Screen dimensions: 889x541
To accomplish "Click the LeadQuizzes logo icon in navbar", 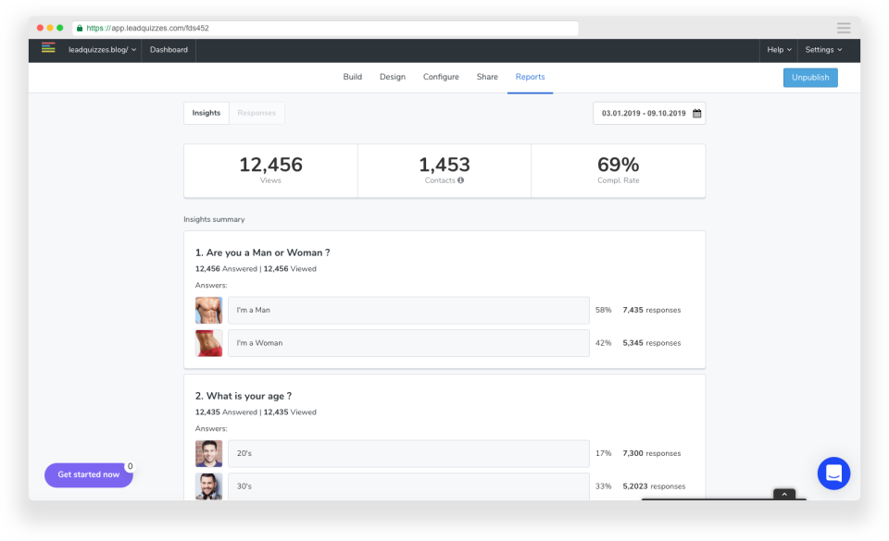I will (47, 49).
